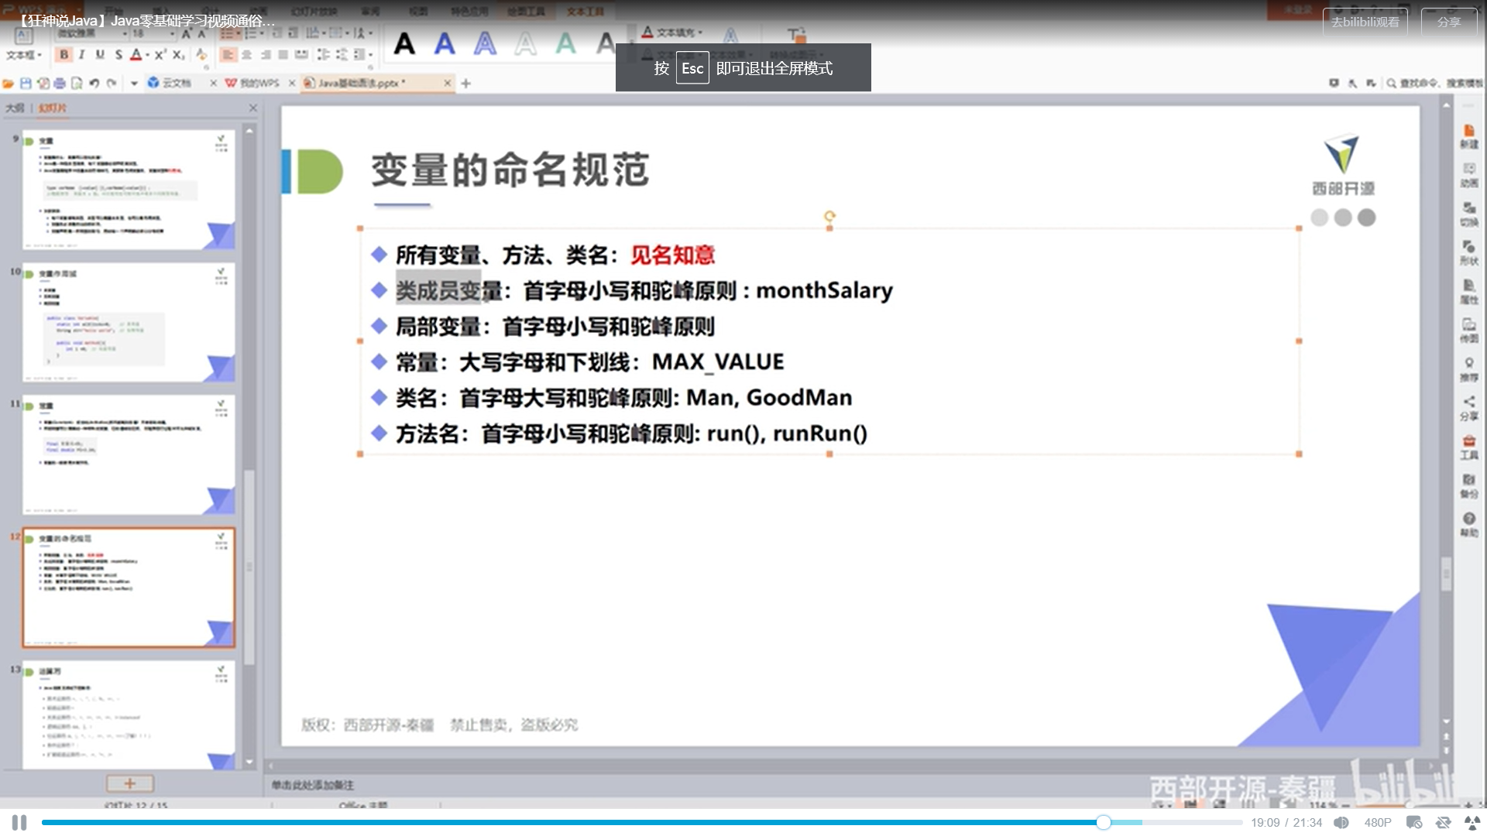The width and height of the screenshot is (1487, 836).
Task: Click the Italic formatting icon
Action: (x=82, y=55)
